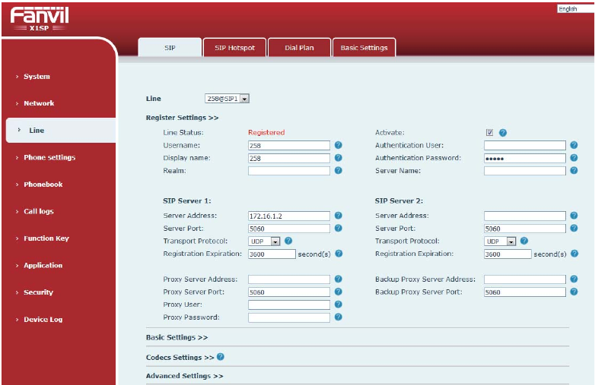Click the Realm input field
Screen dimensions: 595x385
pos(289,171)
